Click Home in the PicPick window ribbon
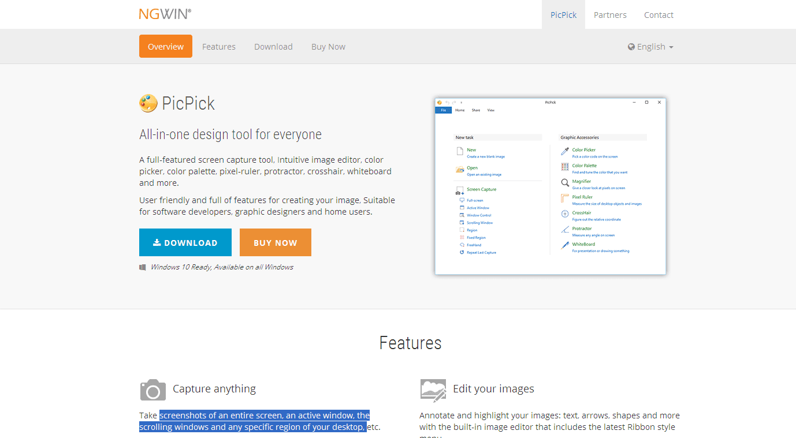 click(x=460, y=110)
